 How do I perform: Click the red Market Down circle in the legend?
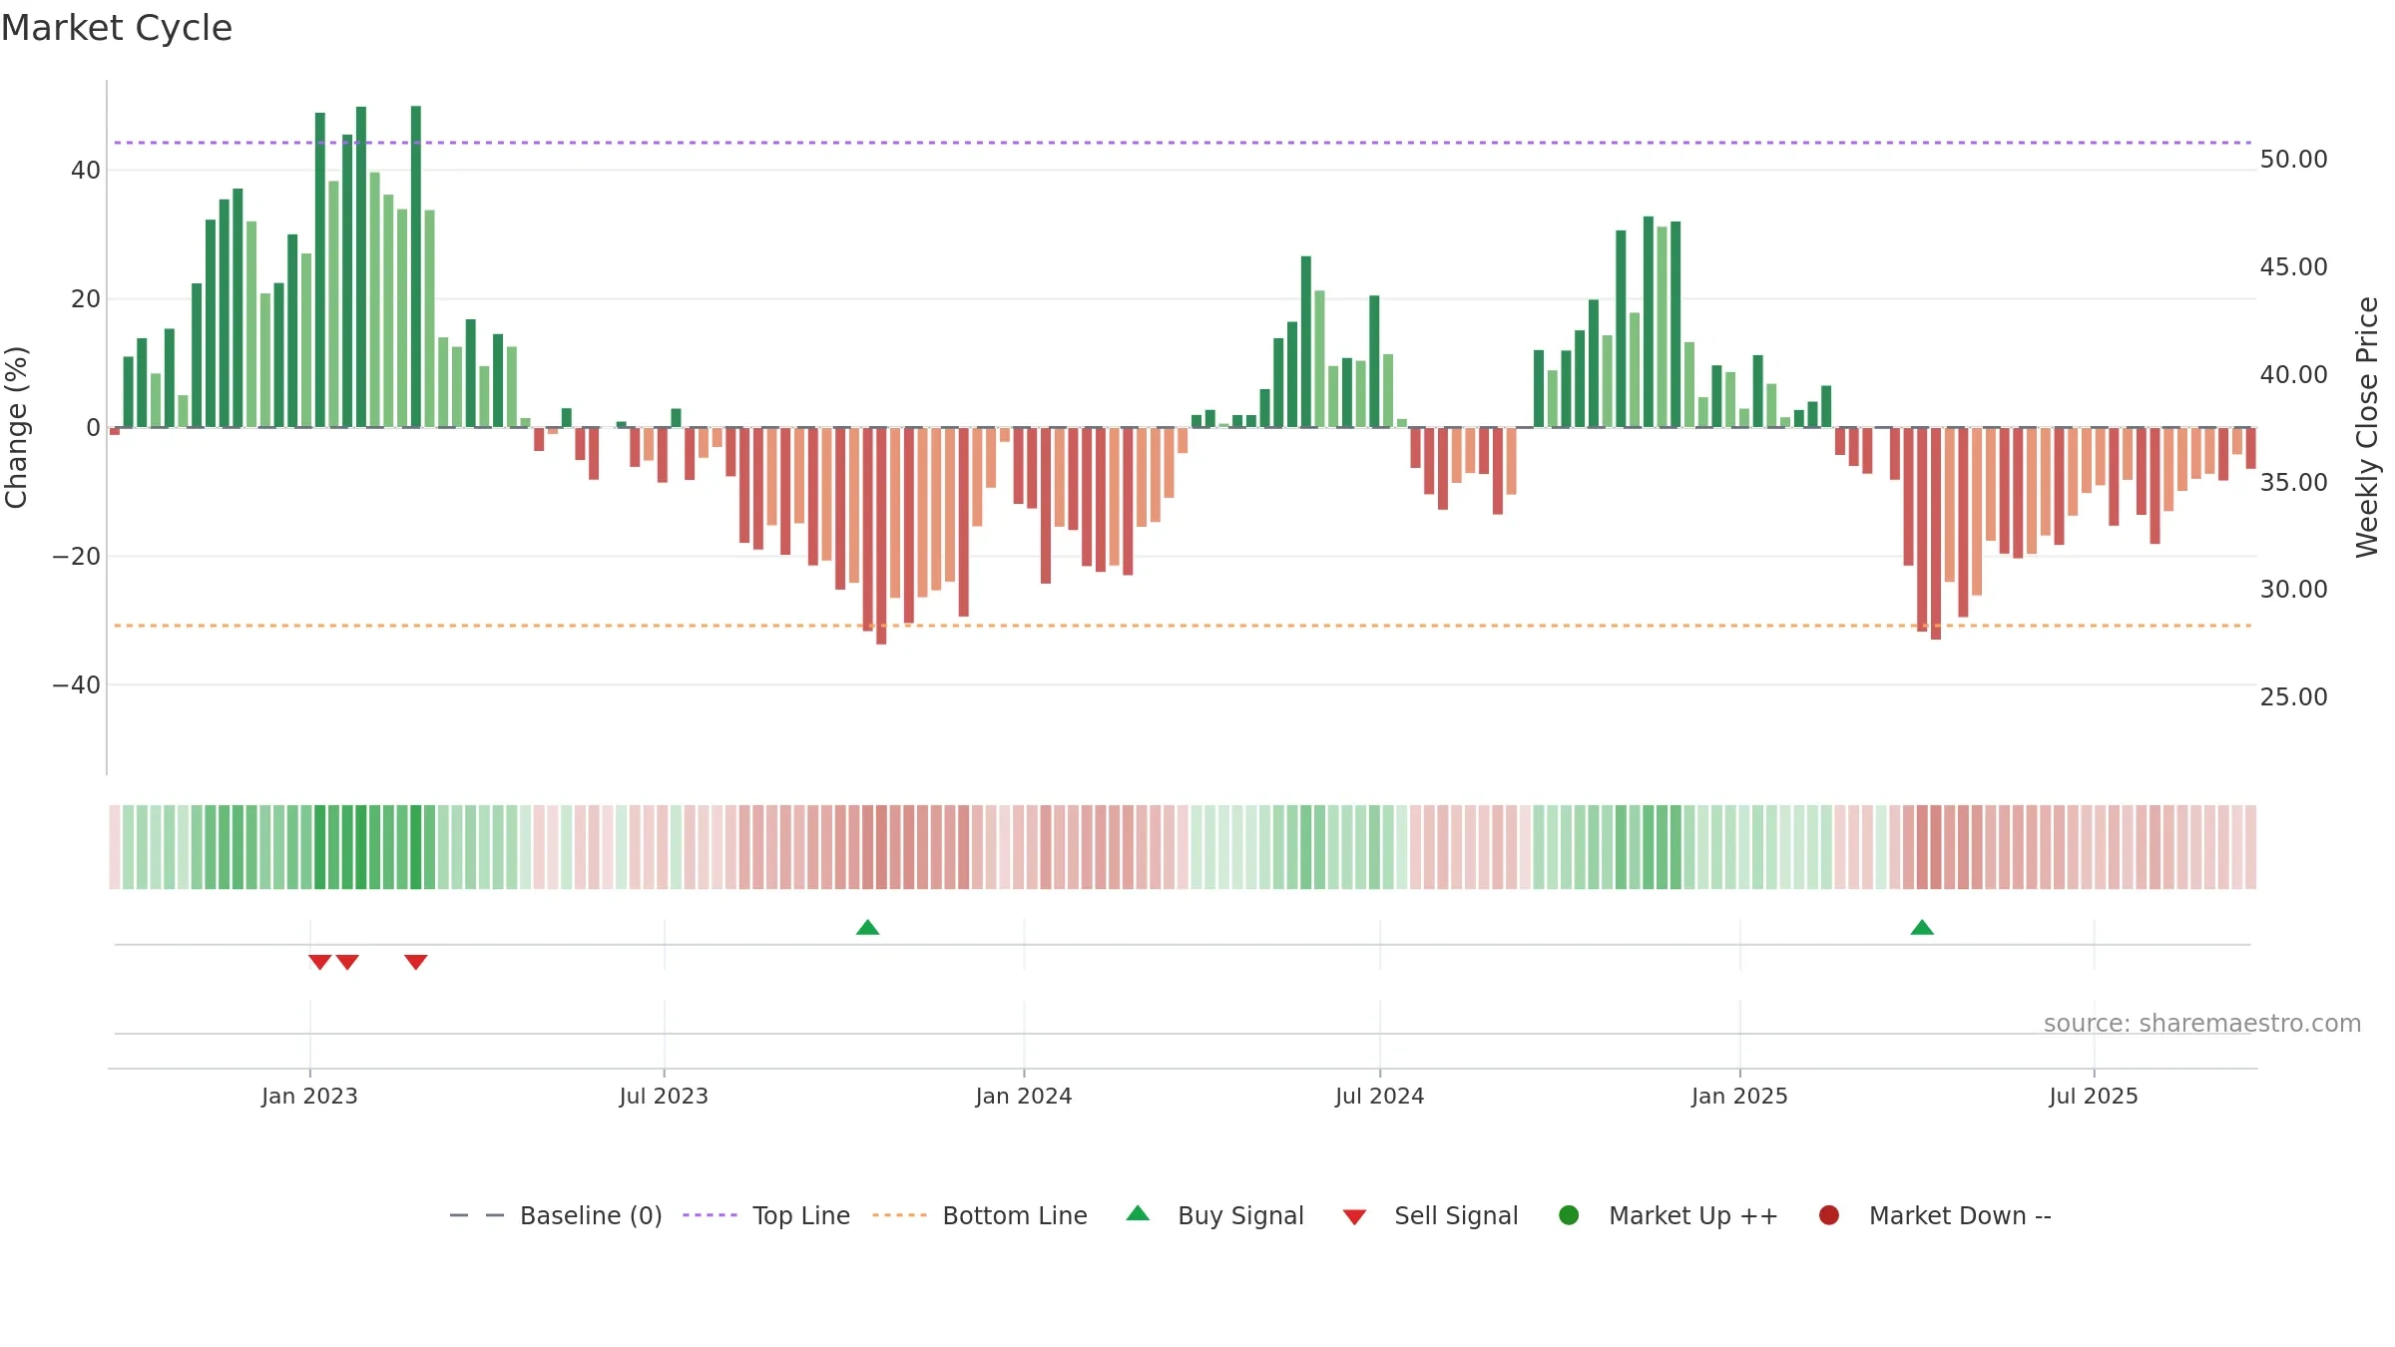1829,1215
